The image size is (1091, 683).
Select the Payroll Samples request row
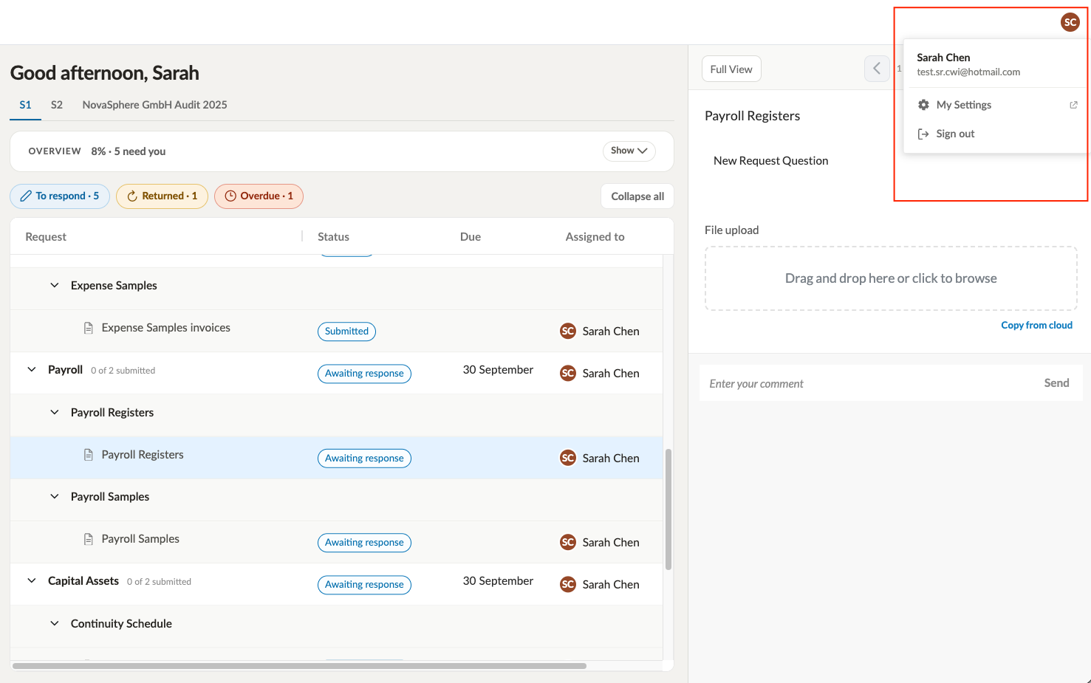point(336,542)
